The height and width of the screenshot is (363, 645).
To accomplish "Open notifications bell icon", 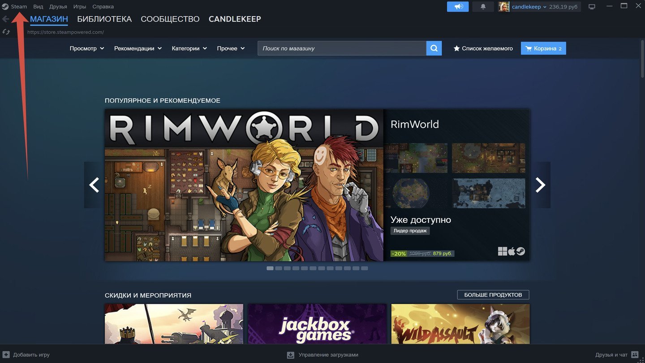I will click(x=483, y=7).
